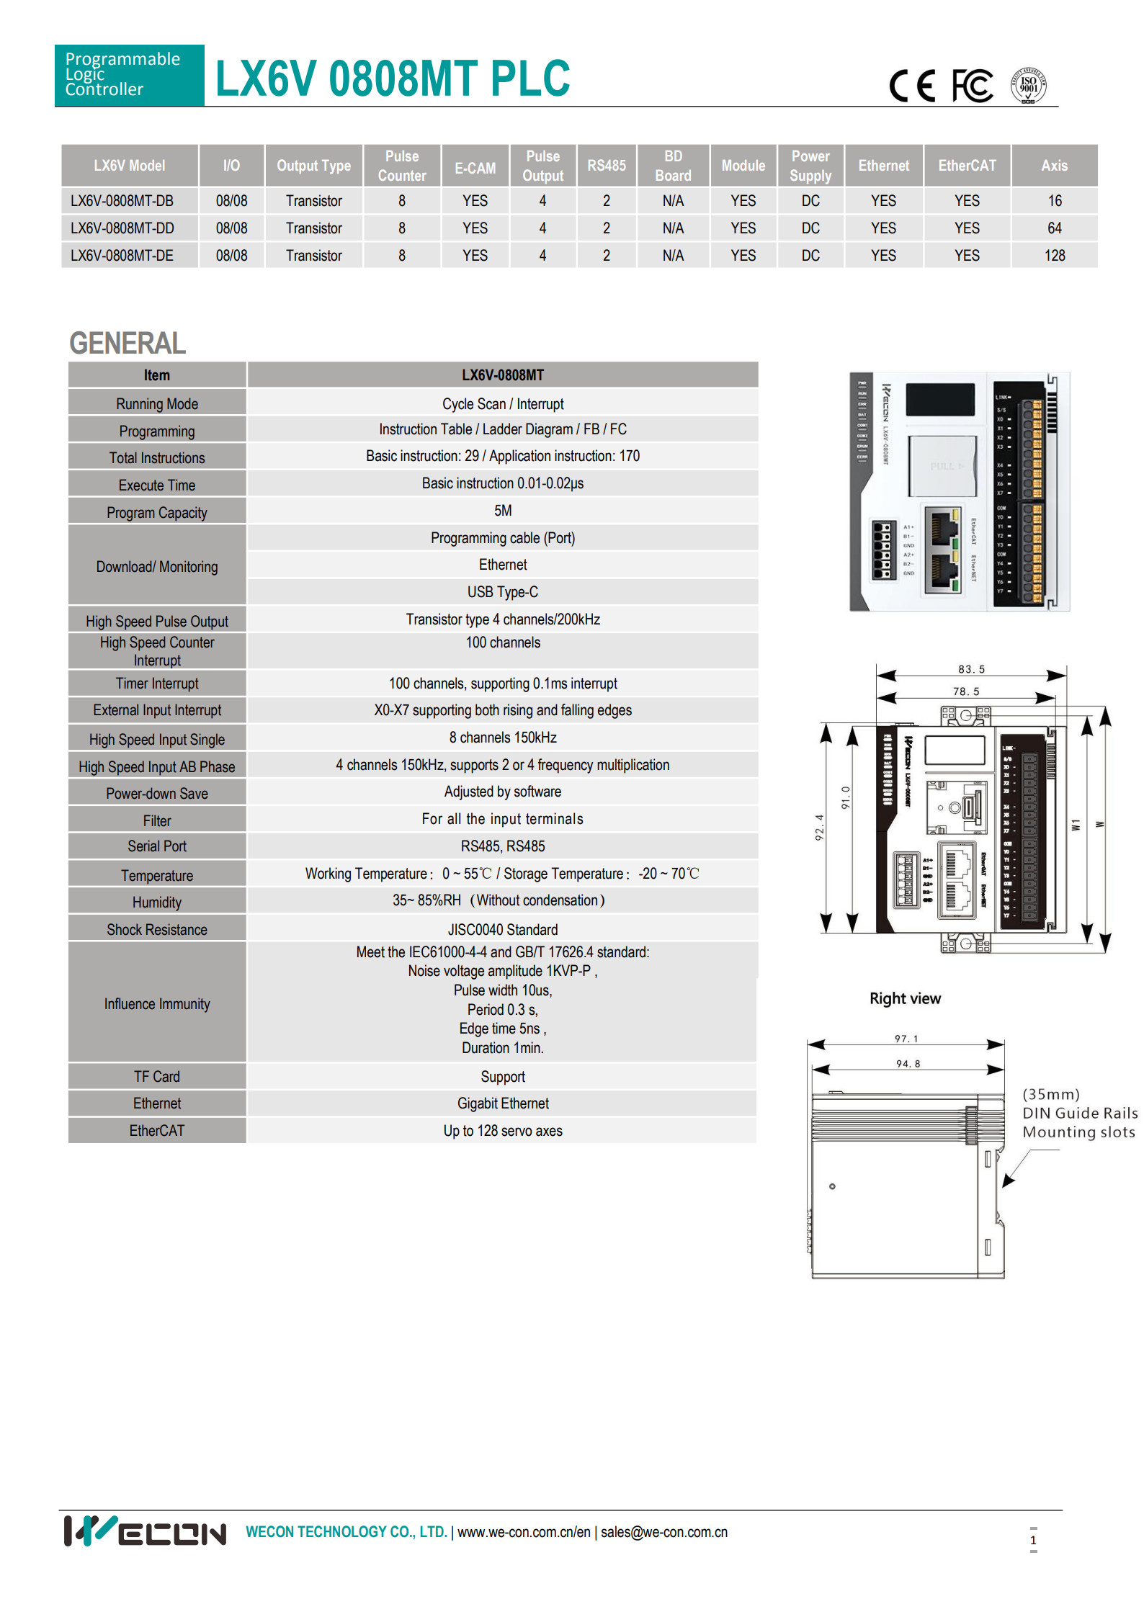Click the "Serial Port" row label
The image size is (1144, 1617).
(157, 846)
